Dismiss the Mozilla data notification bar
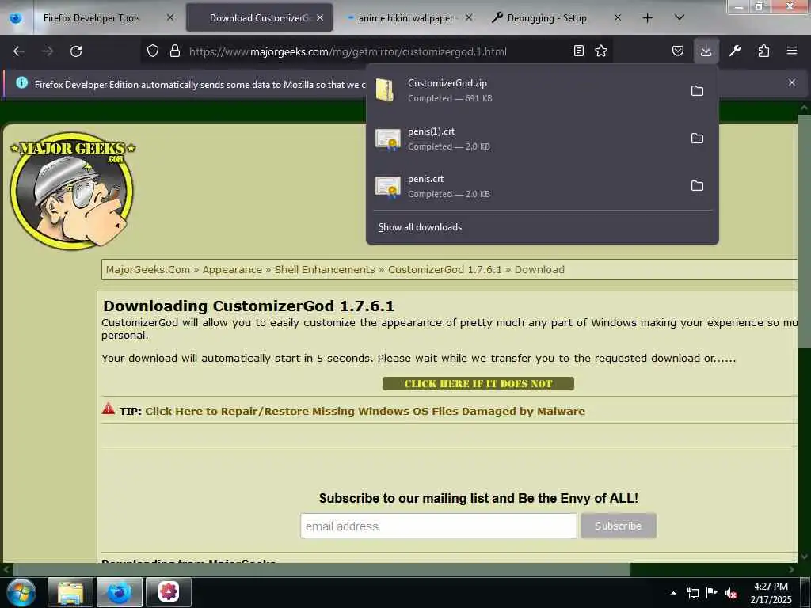This screenshot has width=811, height=608. pos(792,82)
